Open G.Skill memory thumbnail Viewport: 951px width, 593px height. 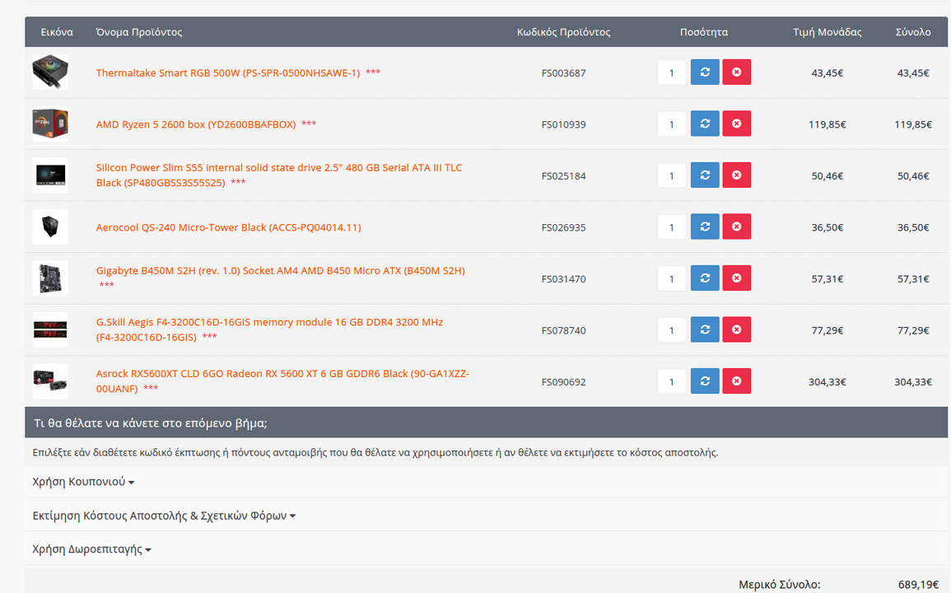pyautogui.click(x=50, y=330)
